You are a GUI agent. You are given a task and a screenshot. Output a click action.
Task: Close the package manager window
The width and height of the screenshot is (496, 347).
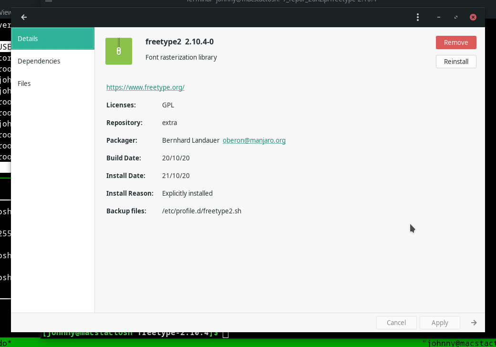[473, 17]
